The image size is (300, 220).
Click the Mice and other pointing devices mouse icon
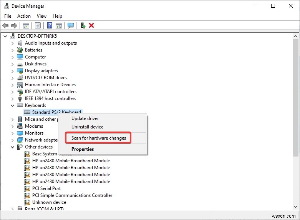click(20, 119)
